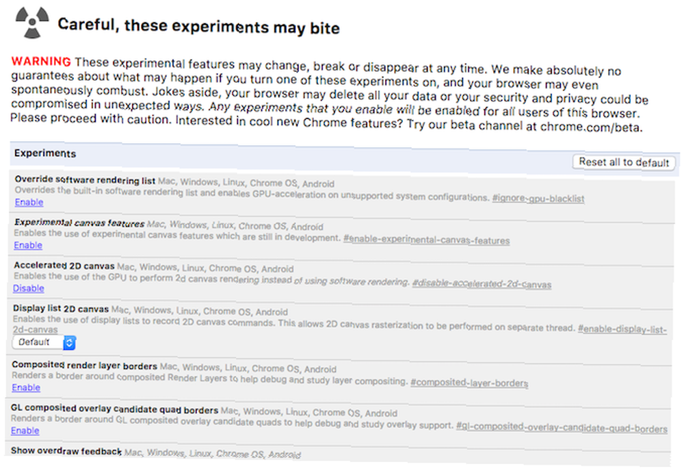Enable Override software rendering list
The height and width of the screenshot is (469, 684).
(x=29, y=202)
